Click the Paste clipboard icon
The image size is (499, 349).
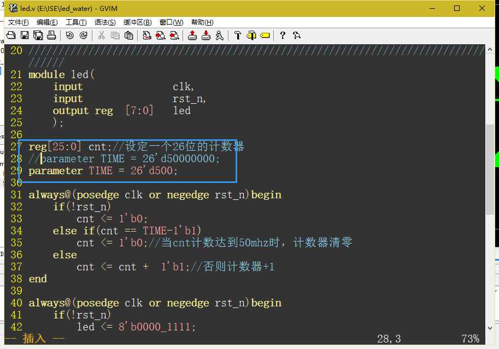coord(128,35)
